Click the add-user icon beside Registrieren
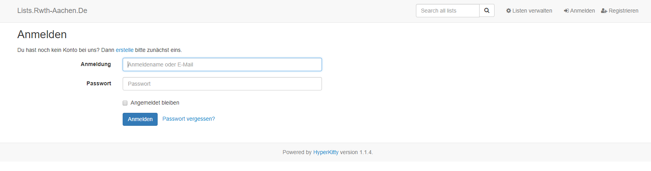 tap(604, 11)
